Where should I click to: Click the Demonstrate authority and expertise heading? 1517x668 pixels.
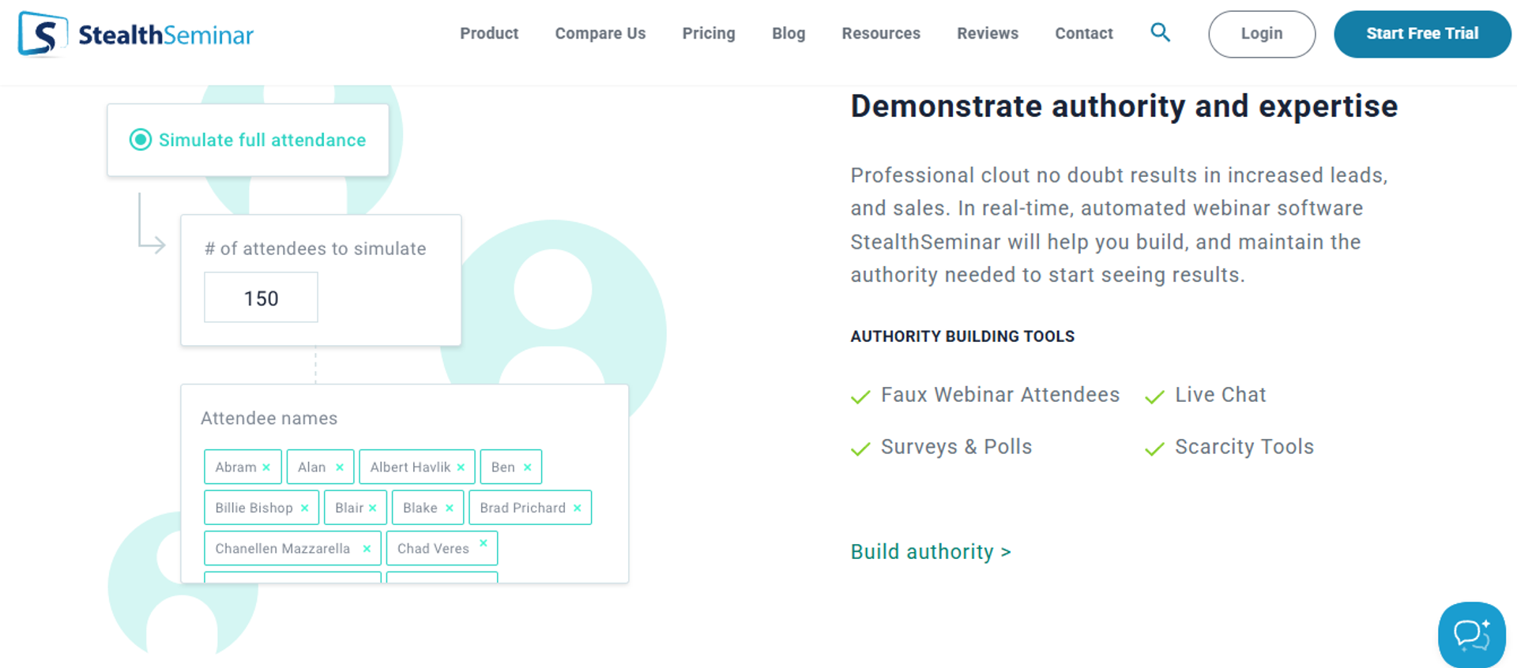click(x=1124, y=106)
